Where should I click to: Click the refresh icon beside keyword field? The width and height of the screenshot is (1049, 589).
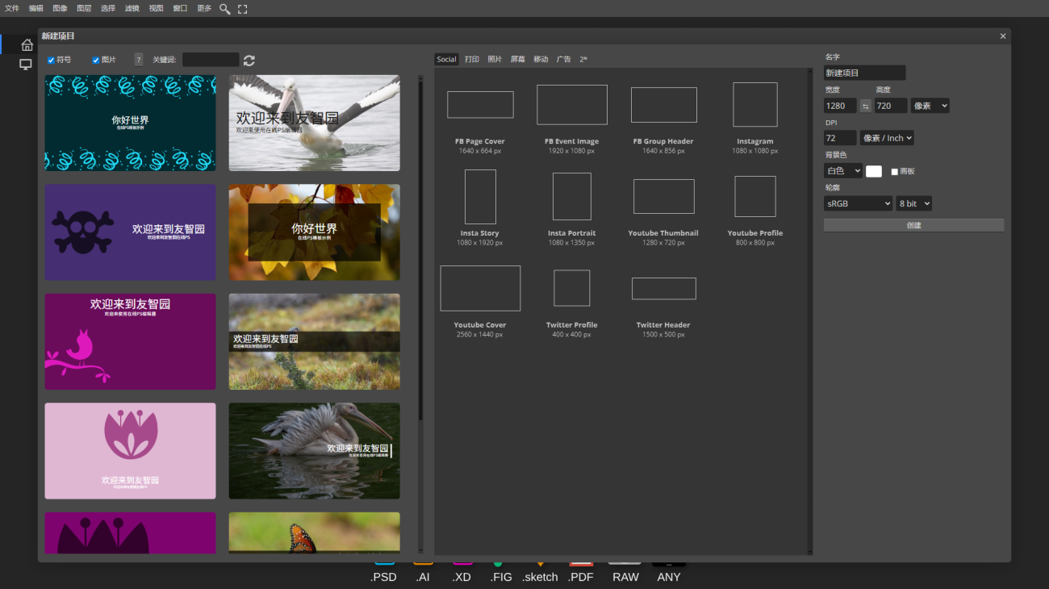point(249,61)
